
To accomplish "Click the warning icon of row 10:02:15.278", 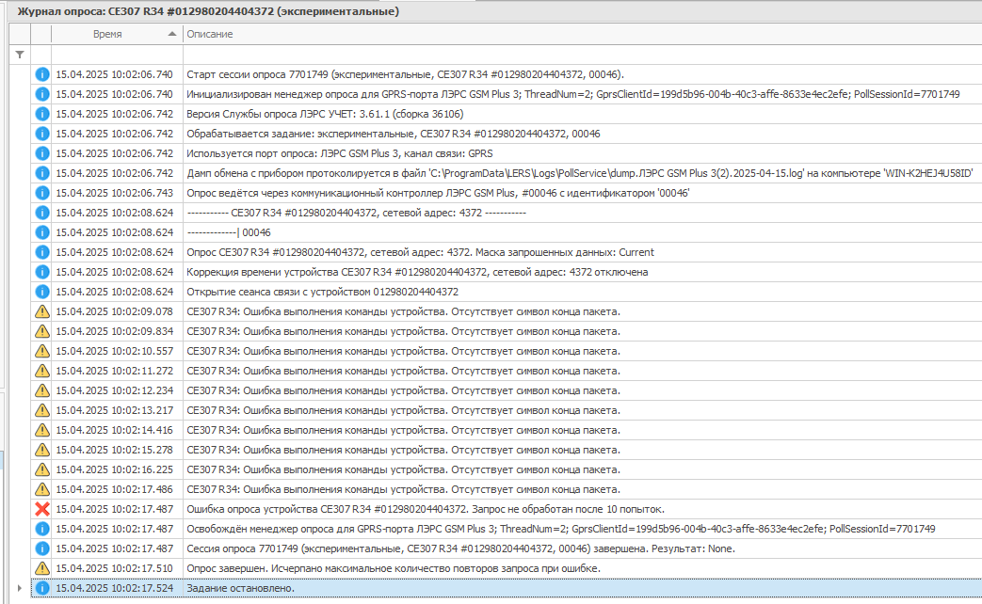I will (x=42, y=450).
